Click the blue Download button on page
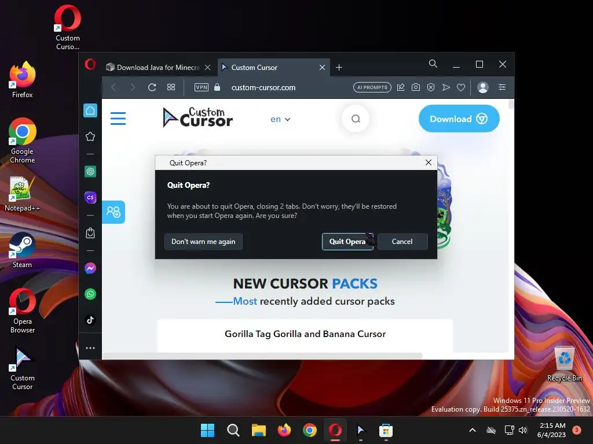 coord(459,119)
